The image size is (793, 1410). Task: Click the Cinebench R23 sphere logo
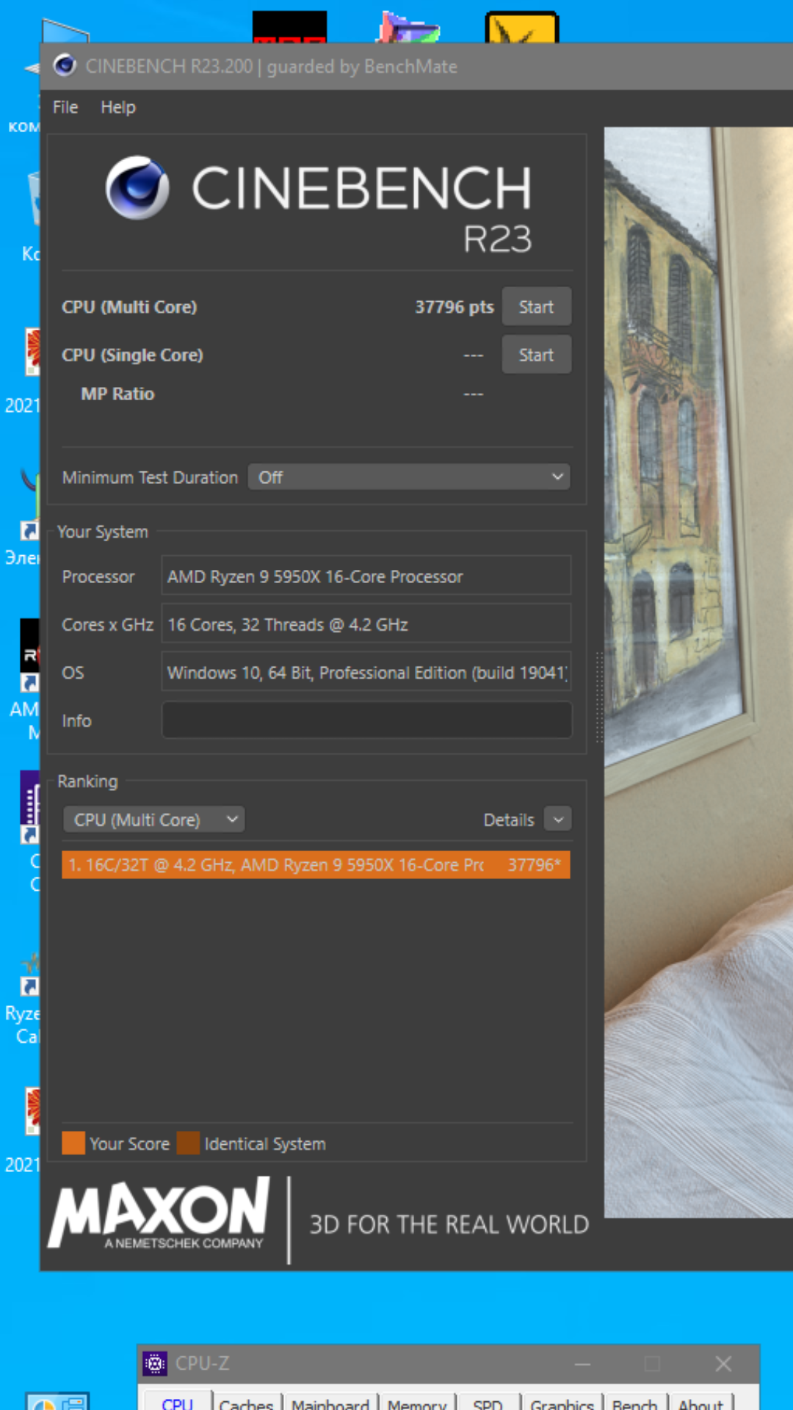click(137, 188)
